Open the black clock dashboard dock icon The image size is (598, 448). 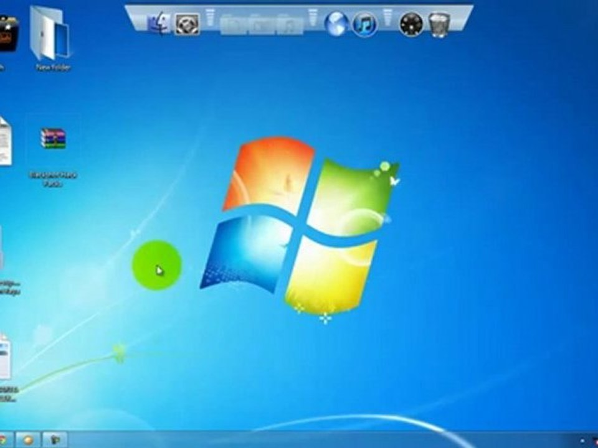(x=411, y=24)
